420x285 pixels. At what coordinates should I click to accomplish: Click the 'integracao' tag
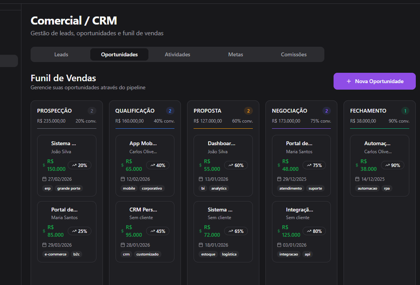coord(289,254)
